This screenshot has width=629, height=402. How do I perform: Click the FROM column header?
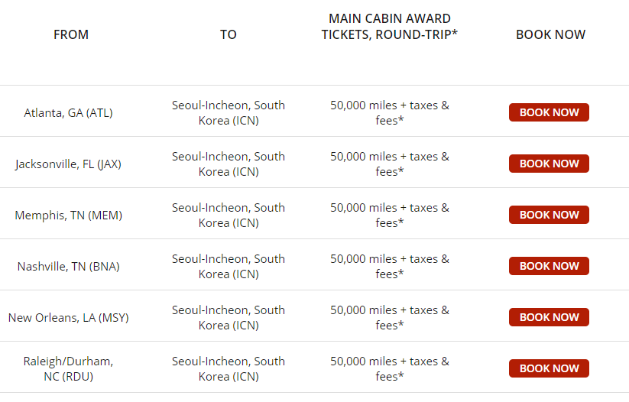[x=71, y=34]
